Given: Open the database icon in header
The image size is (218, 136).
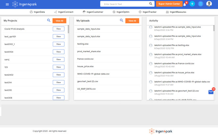Looking at the screenshot, I should (201, 4).
